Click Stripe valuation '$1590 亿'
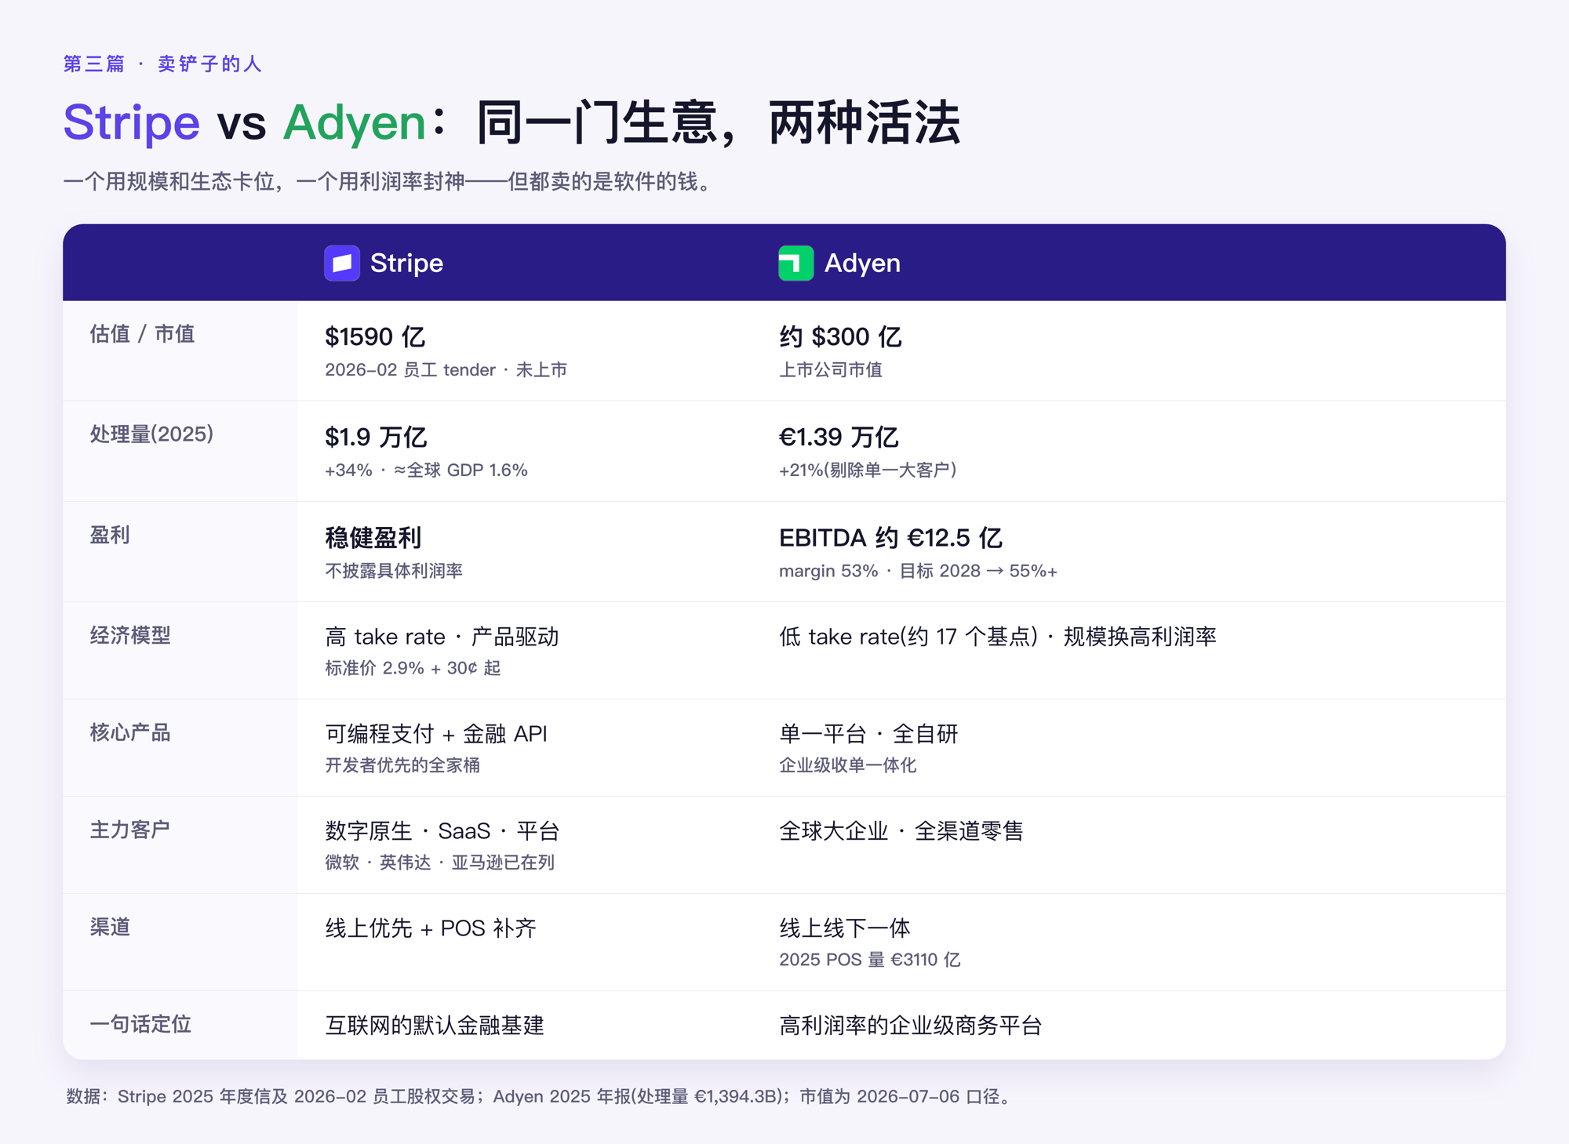 (x=375, y=336)
